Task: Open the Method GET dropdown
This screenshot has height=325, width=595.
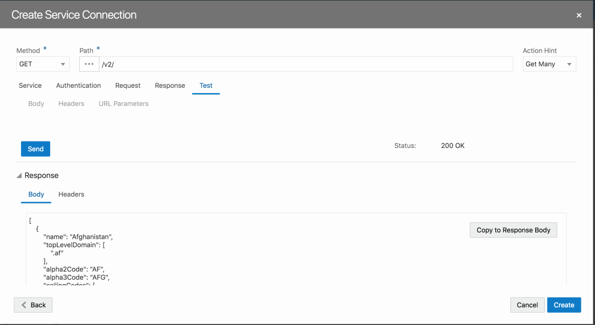Action: click(43, 64)
